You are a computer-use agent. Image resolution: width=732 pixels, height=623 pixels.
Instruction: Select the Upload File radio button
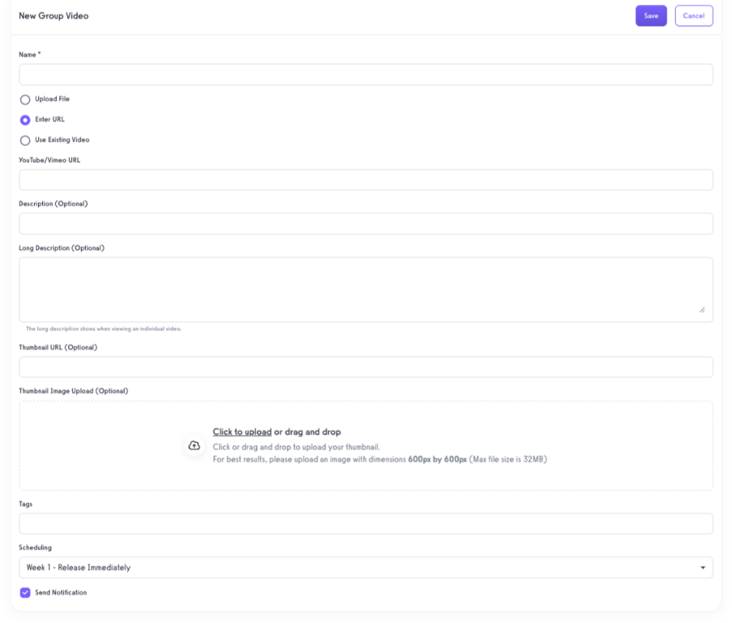pyautogui.click(x=24, y=99)
